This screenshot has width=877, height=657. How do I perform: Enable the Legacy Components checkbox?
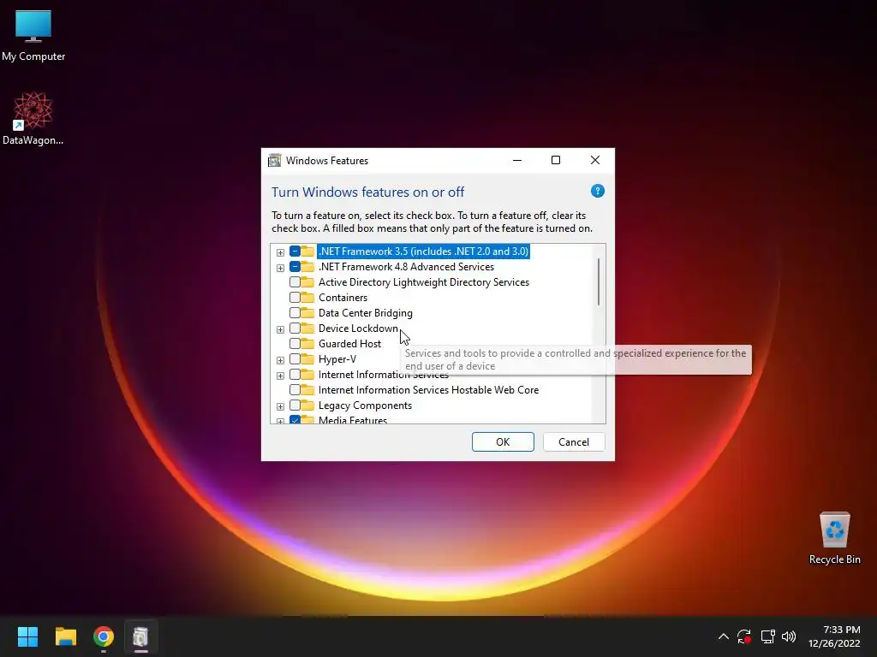[295, 405]
